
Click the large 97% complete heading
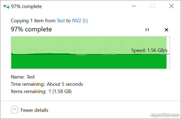[31, 29]
